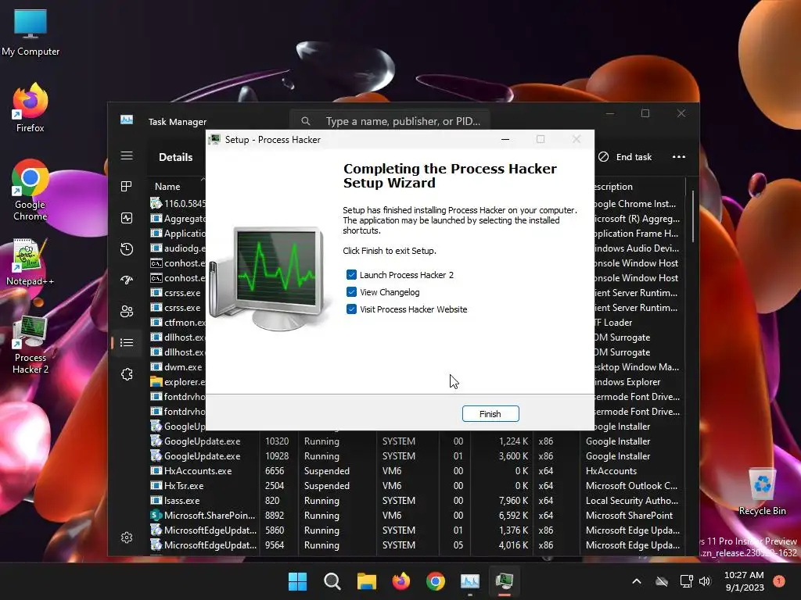The height and width of the screenshot is (600, 801).
Task: Uncheck the View Changelog checkbox
Action: (351, 292)
